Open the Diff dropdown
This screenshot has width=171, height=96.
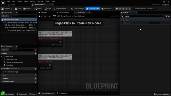[x=38, y=9]
